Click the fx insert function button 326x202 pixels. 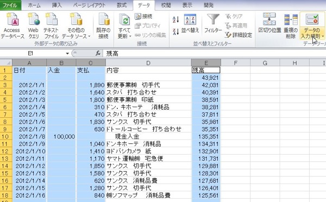click(98, 53)
